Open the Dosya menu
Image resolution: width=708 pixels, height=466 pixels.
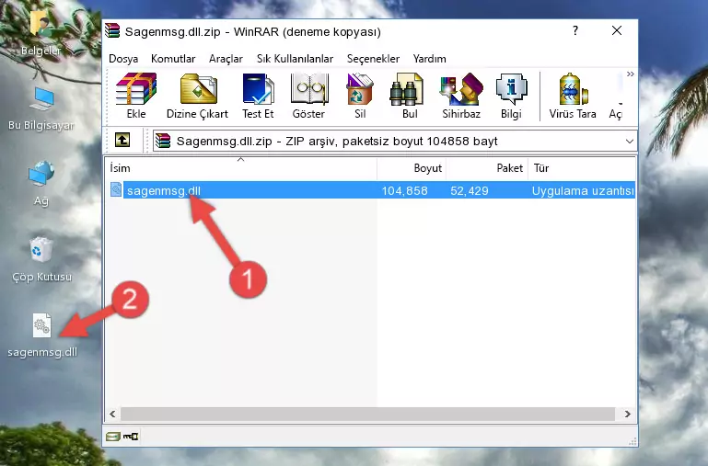coord(123,59)
